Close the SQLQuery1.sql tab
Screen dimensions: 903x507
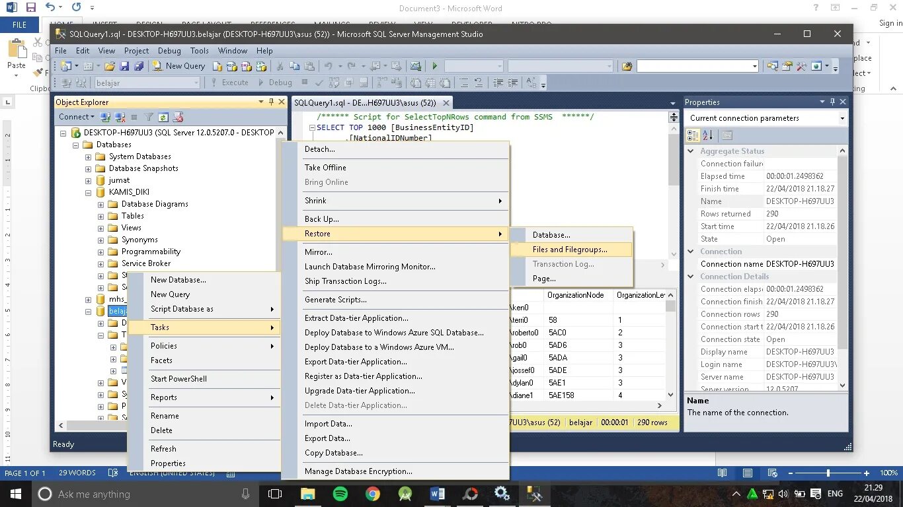446,103
